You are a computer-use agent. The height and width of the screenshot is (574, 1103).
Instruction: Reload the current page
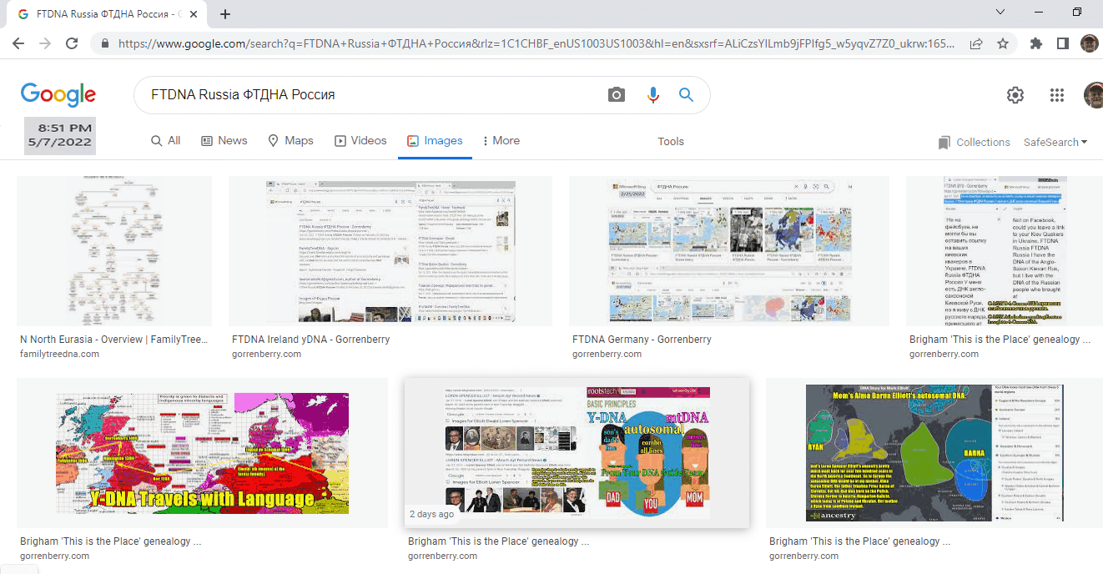point(73,43)
